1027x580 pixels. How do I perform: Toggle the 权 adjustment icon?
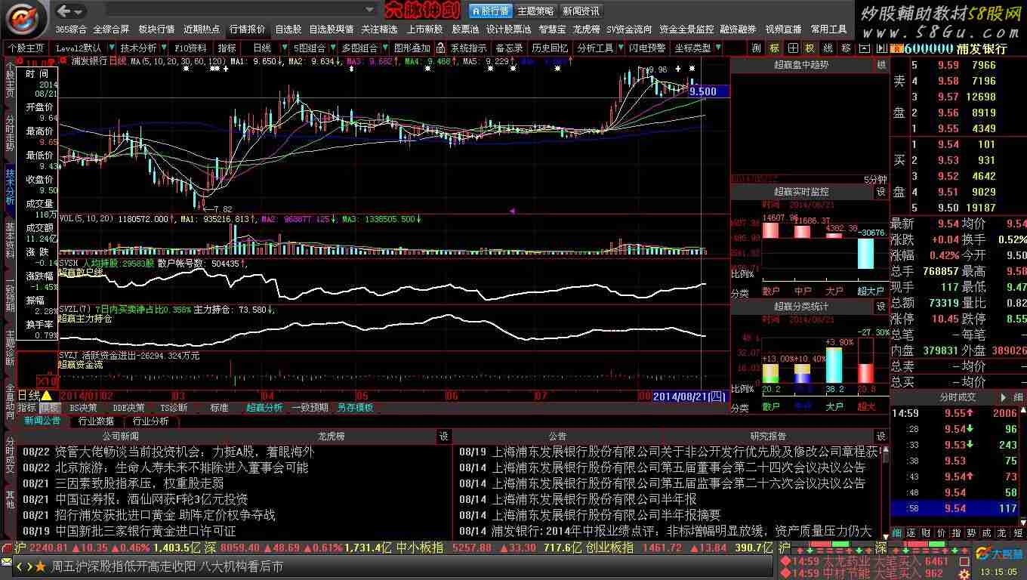point(810,48)
